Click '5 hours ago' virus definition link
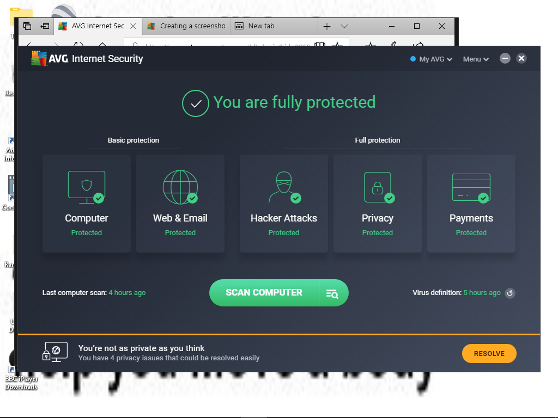The image size is (558, 418). (482, 292)
